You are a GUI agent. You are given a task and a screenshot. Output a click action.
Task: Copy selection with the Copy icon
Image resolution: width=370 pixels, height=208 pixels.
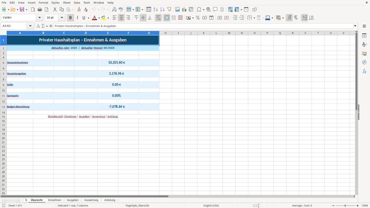(62, 10)
